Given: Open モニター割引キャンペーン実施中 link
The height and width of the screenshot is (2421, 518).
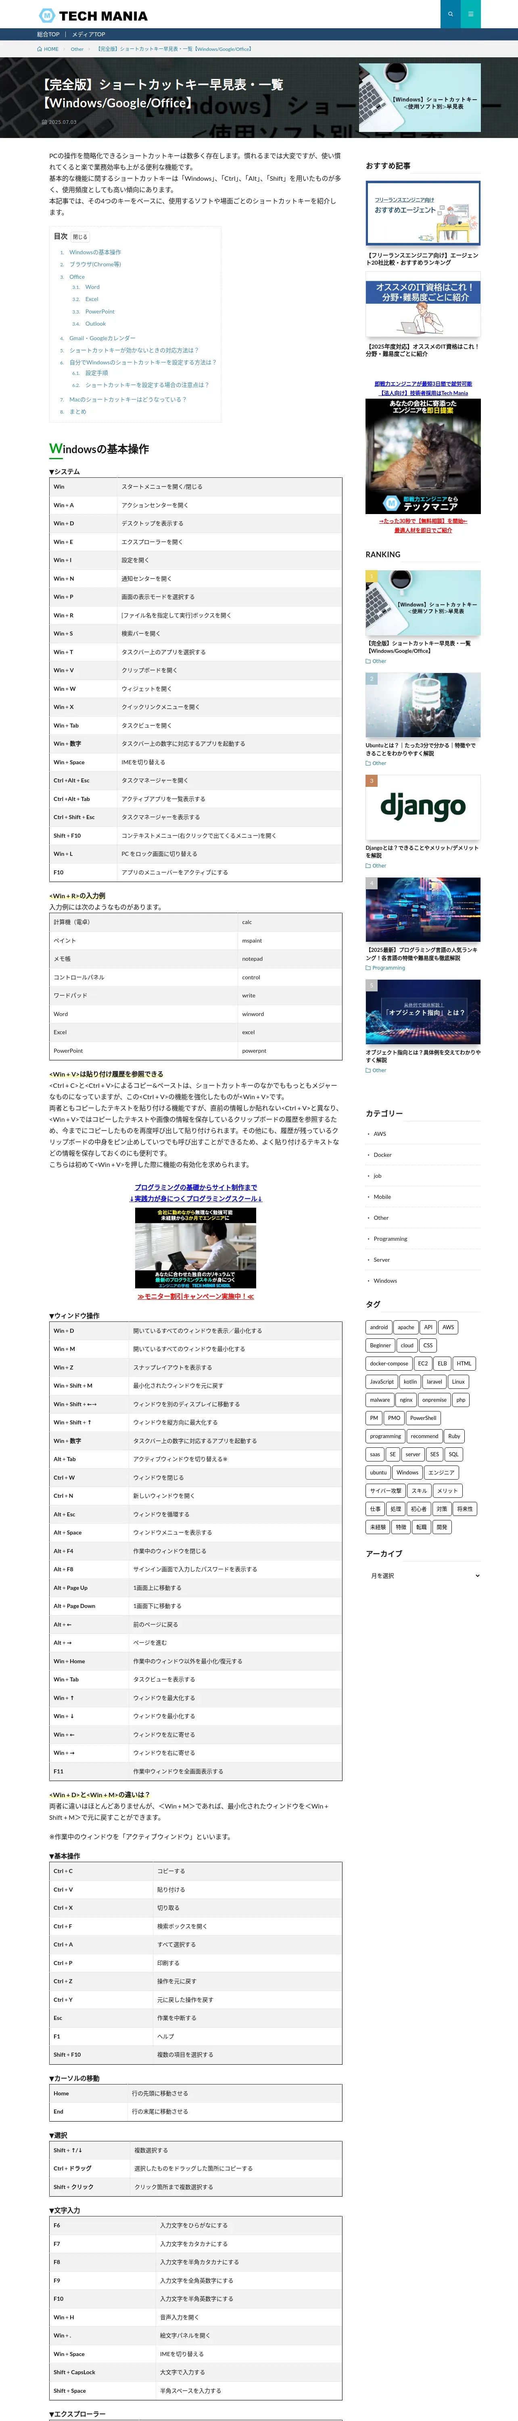Looking at the screenshot, I should [x=196, y=1296].
